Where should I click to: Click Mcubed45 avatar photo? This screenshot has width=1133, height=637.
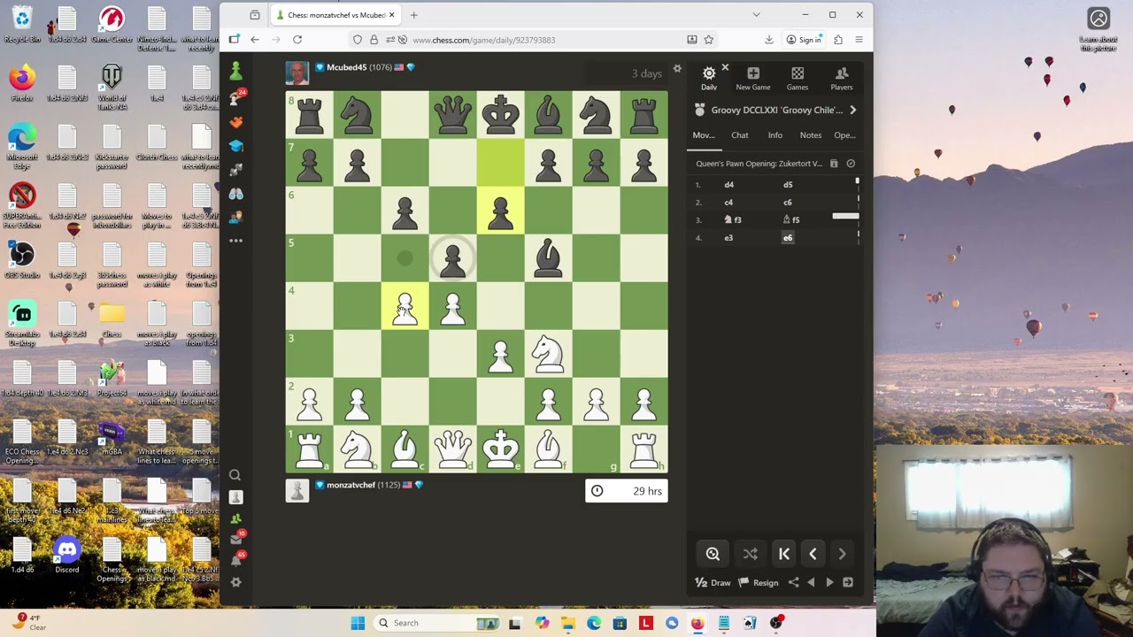pyautogui.click(x=297, y=73)
